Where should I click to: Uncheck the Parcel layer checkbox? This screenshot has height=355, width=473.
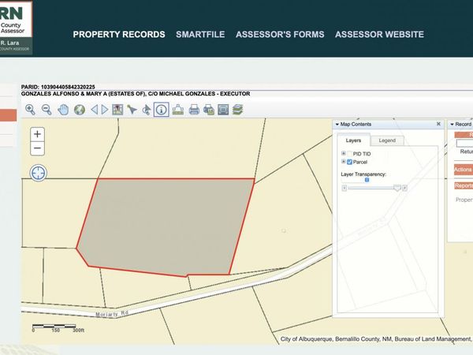[350, 162]
